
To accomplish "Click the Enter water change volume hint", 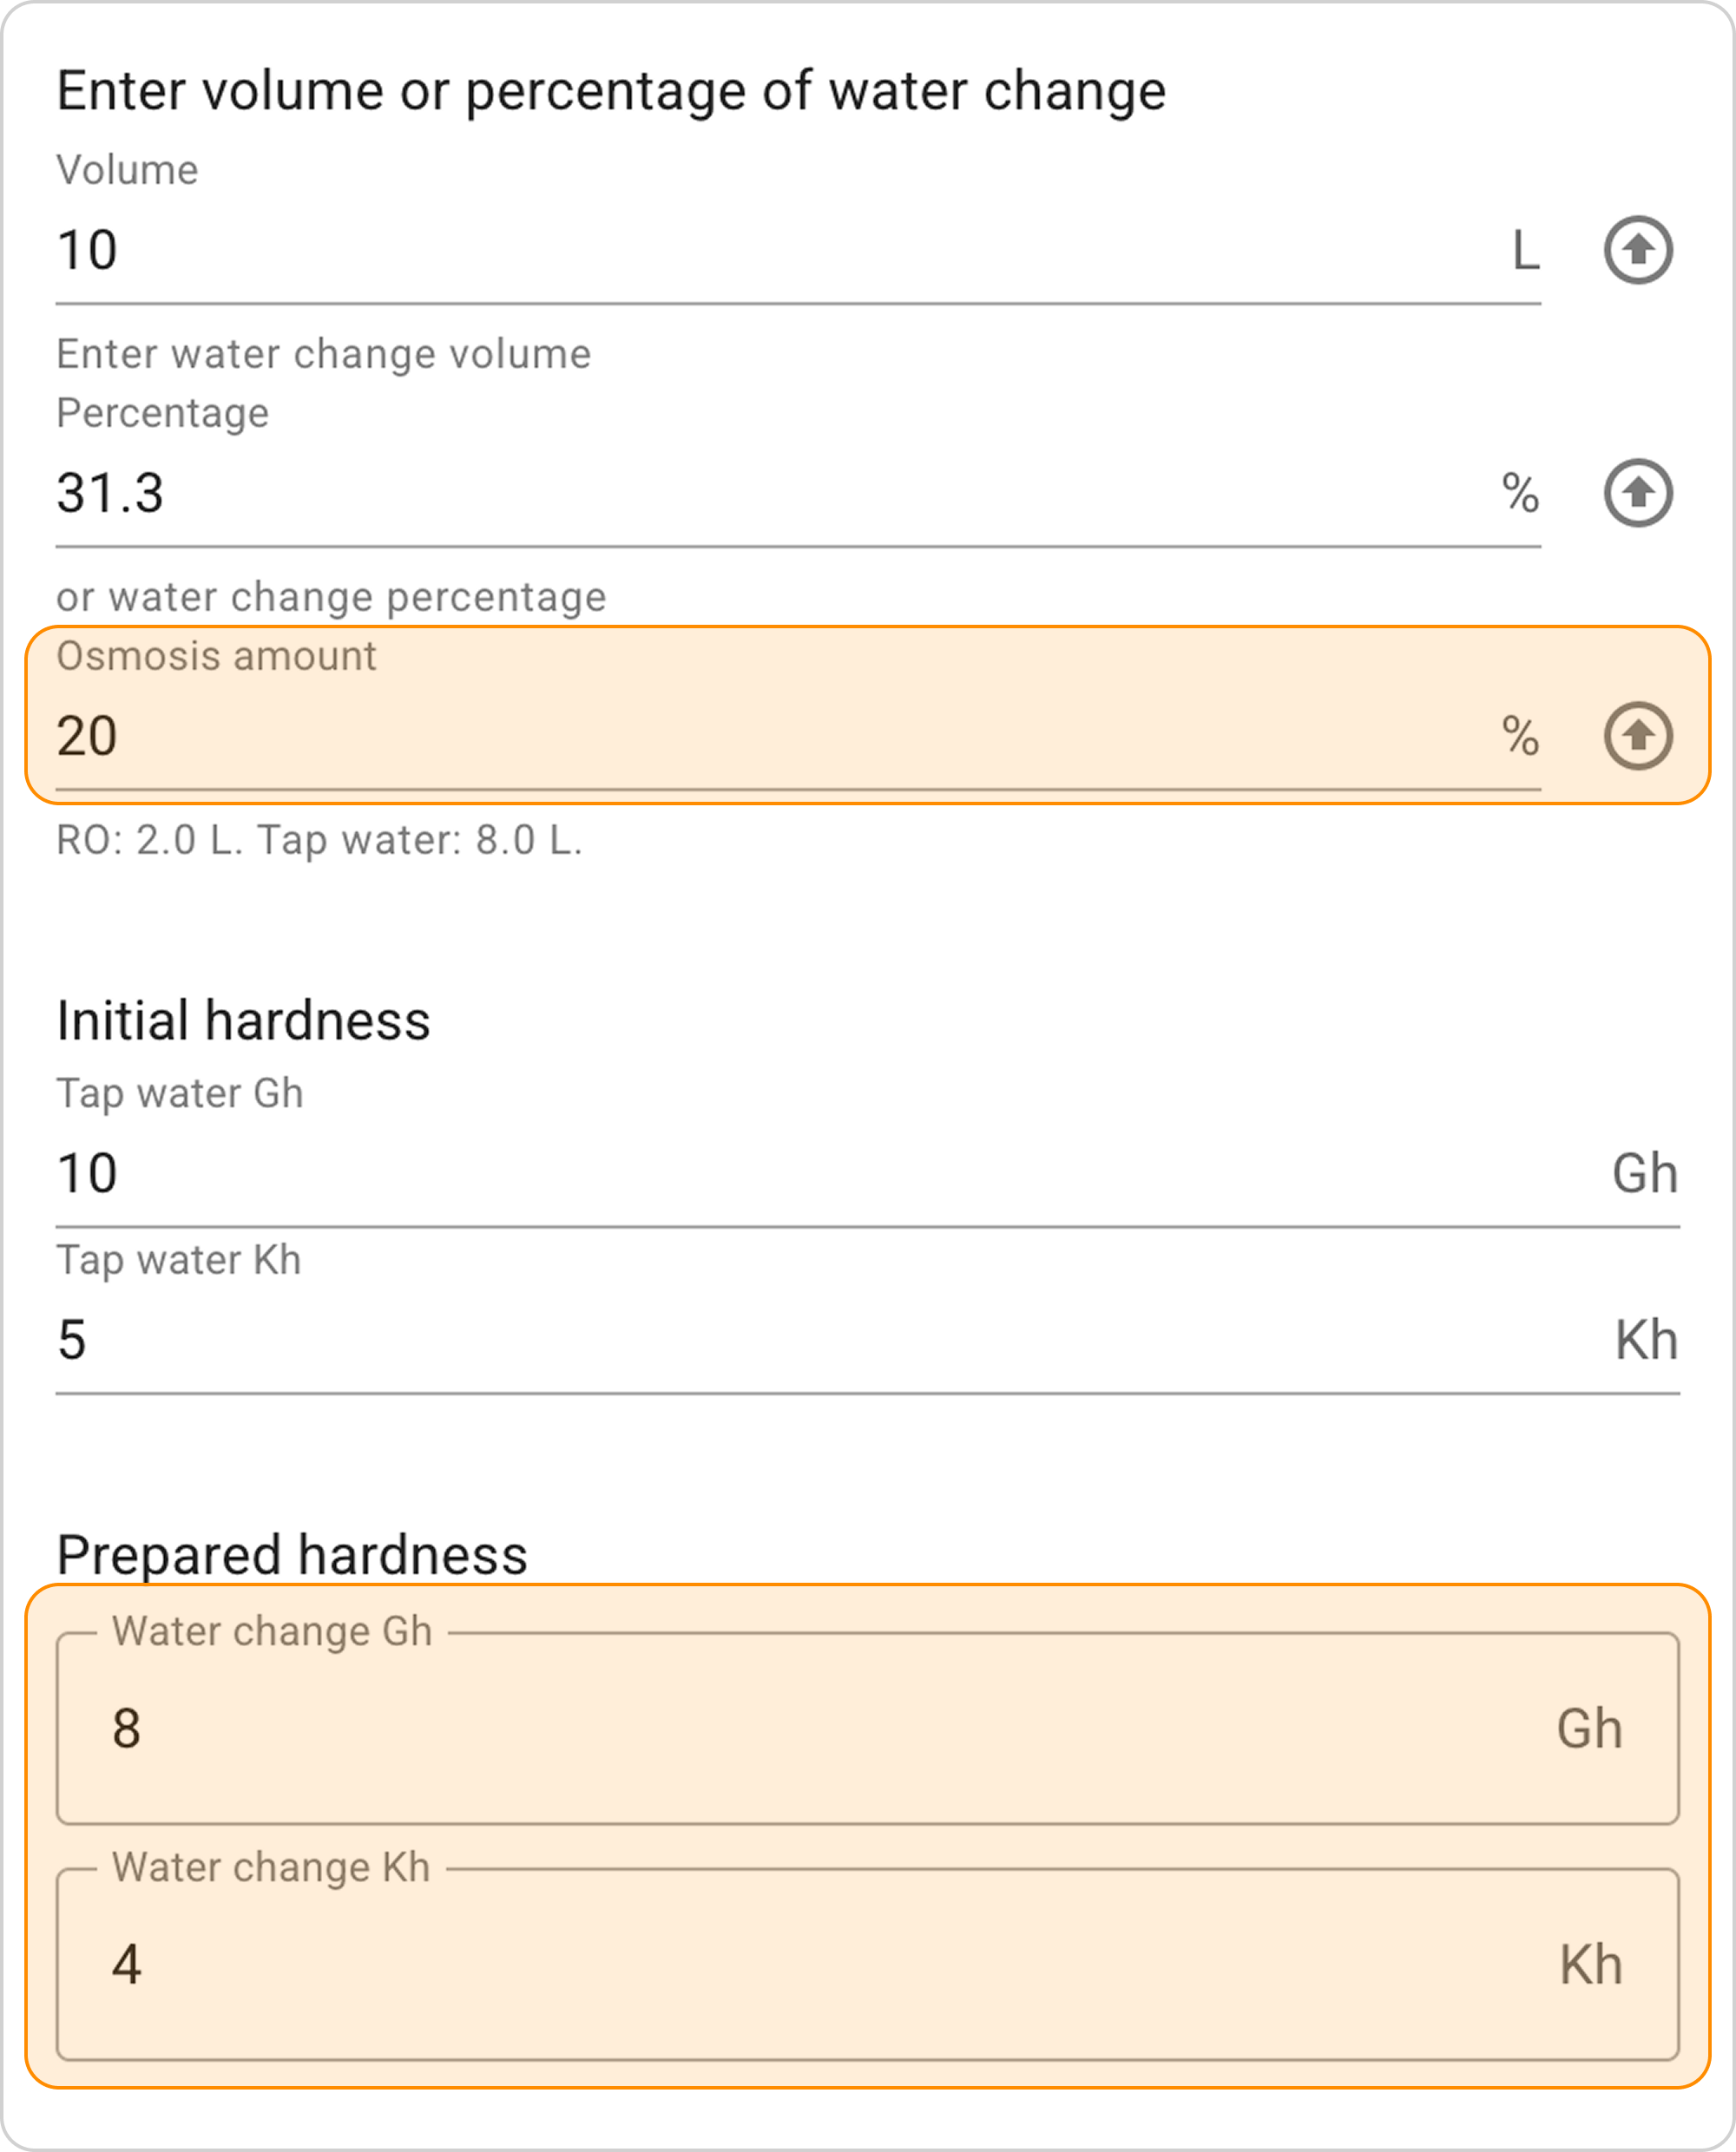I will point(323,354).
